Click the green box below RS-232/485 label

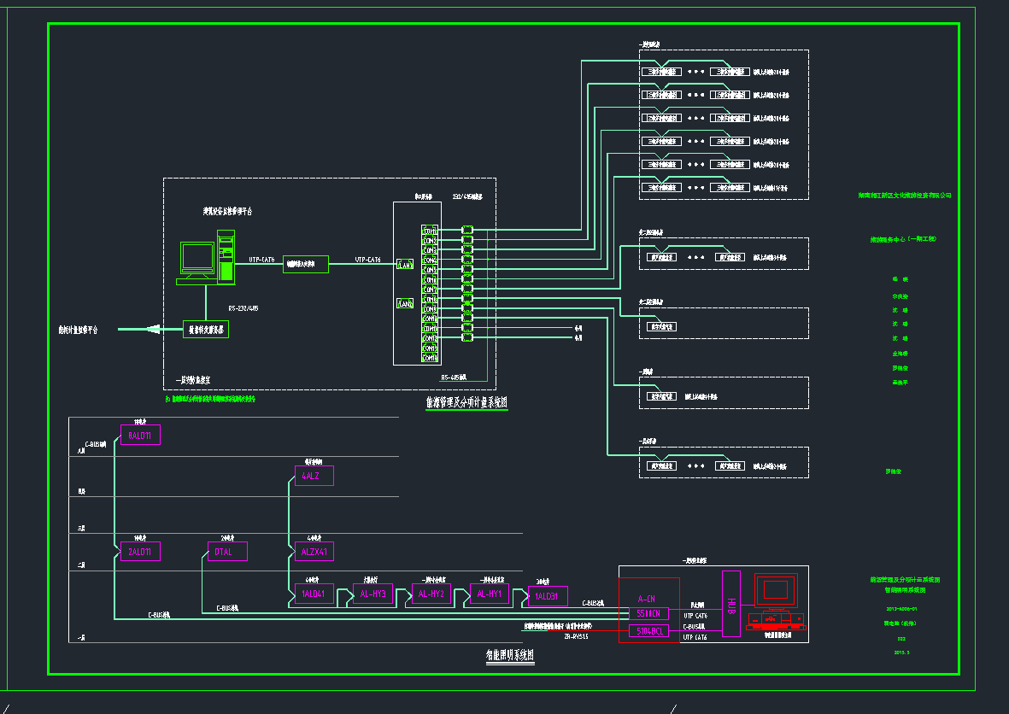pyautogui.click(x=207, y=329)
